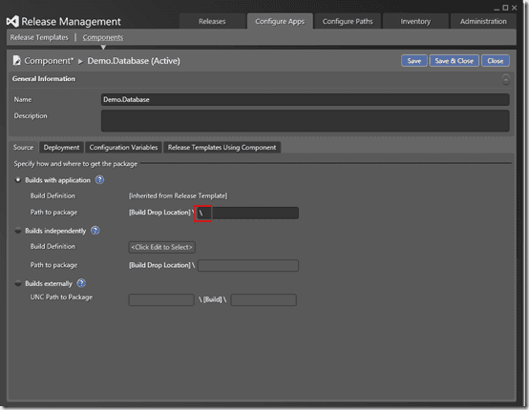Click the Component document icon

point(16,61)
